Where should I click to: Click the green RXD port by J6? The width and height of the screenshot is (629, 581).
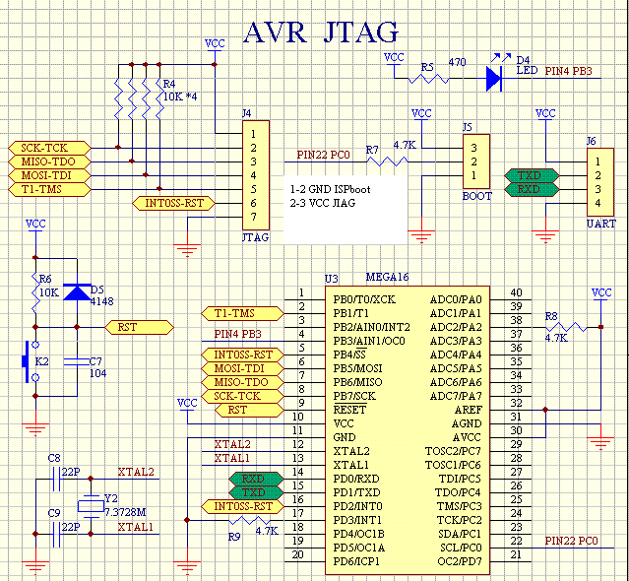[532, 189]
